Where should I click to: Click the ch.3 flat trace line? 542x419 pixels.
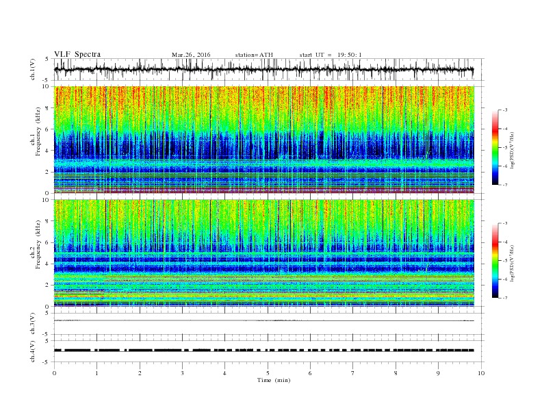tap(264, 320)
